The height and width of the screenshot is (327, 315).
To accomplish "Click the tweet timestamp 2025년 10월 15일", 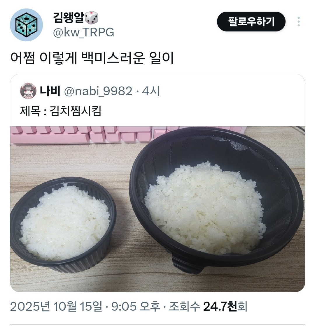I will coord(56,307).
